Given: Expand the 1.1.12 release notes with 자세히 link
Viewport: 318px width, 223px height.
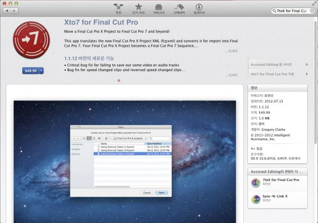Looking at the screenshot, I should [232, 75].
